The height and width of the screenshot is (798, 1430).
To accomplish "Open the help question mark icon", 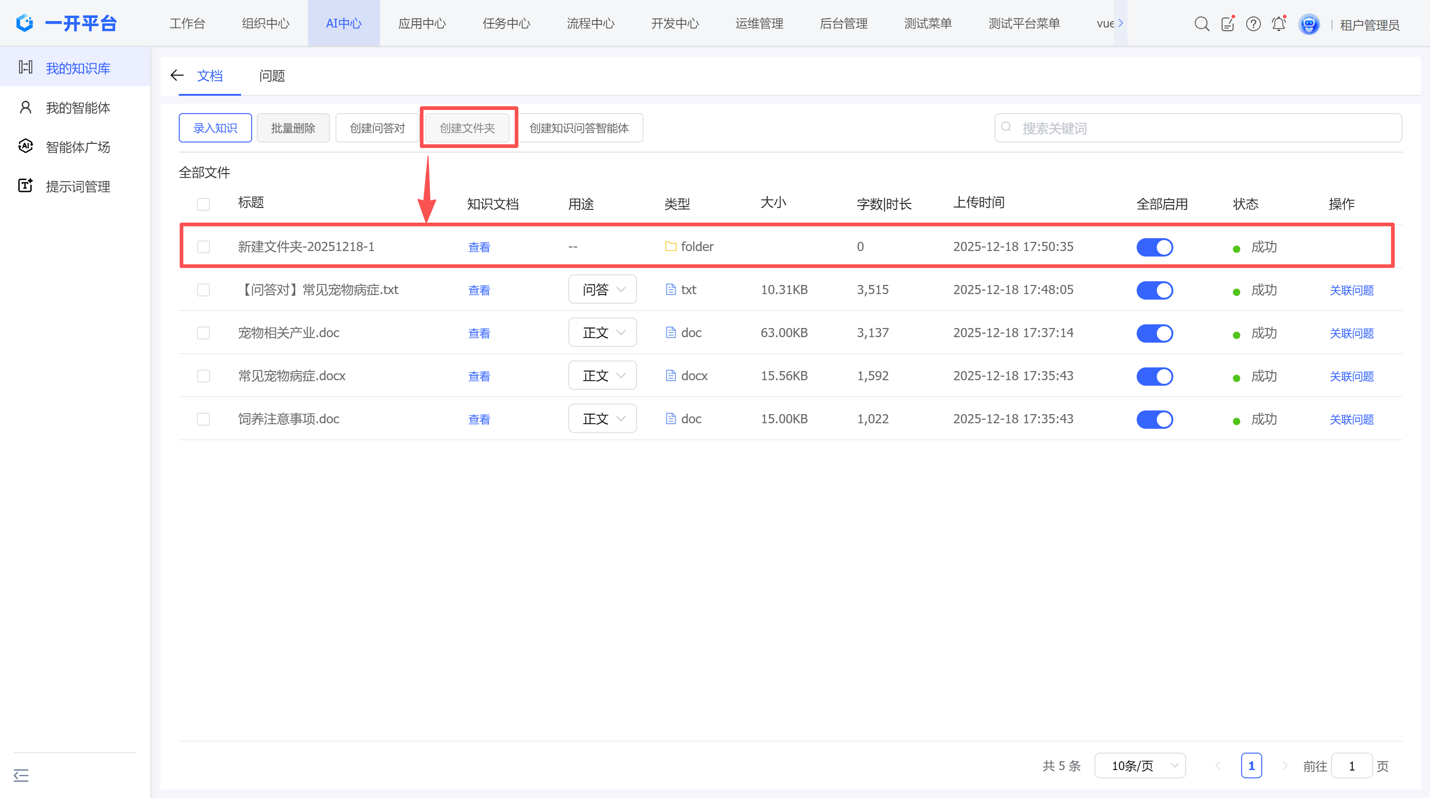I will tap(1253, 24).
